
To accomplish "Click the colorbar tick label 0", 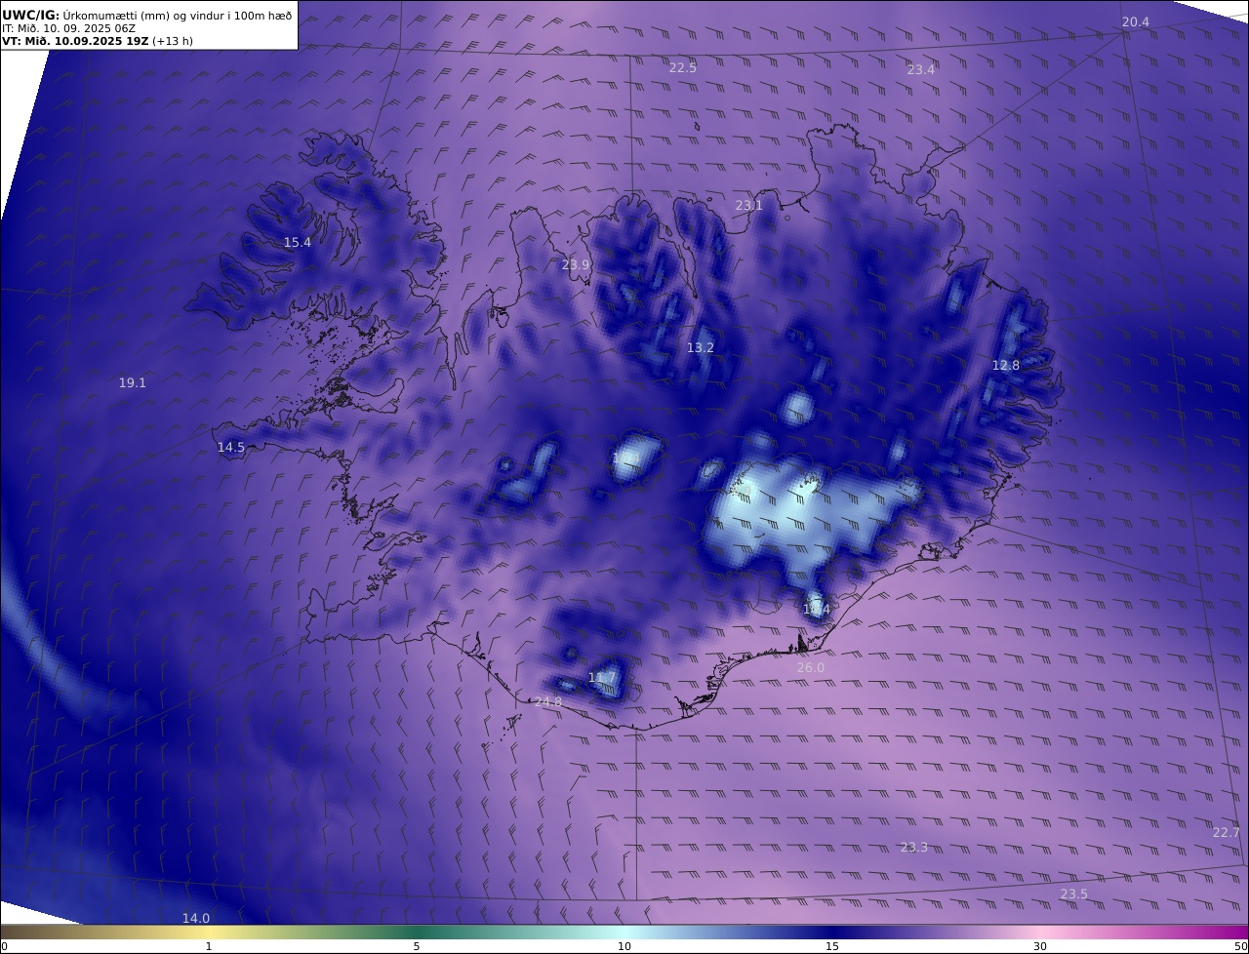I will click(4, 946).
